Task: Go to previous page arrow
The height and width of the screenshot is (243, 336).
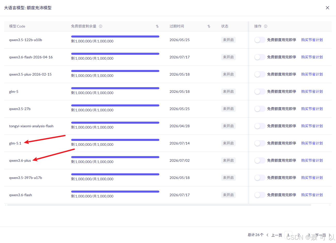Action: click(267, 235)
